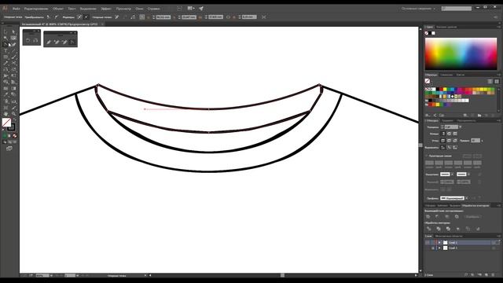Open the start arrowhead dropdown
Screen dimensions: 503x283
(x=452, y=175)
